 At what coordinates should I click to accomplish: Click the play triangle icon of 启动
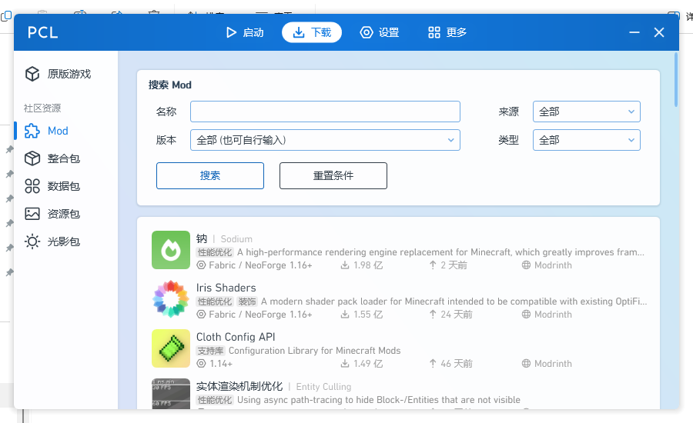point(231,32)
